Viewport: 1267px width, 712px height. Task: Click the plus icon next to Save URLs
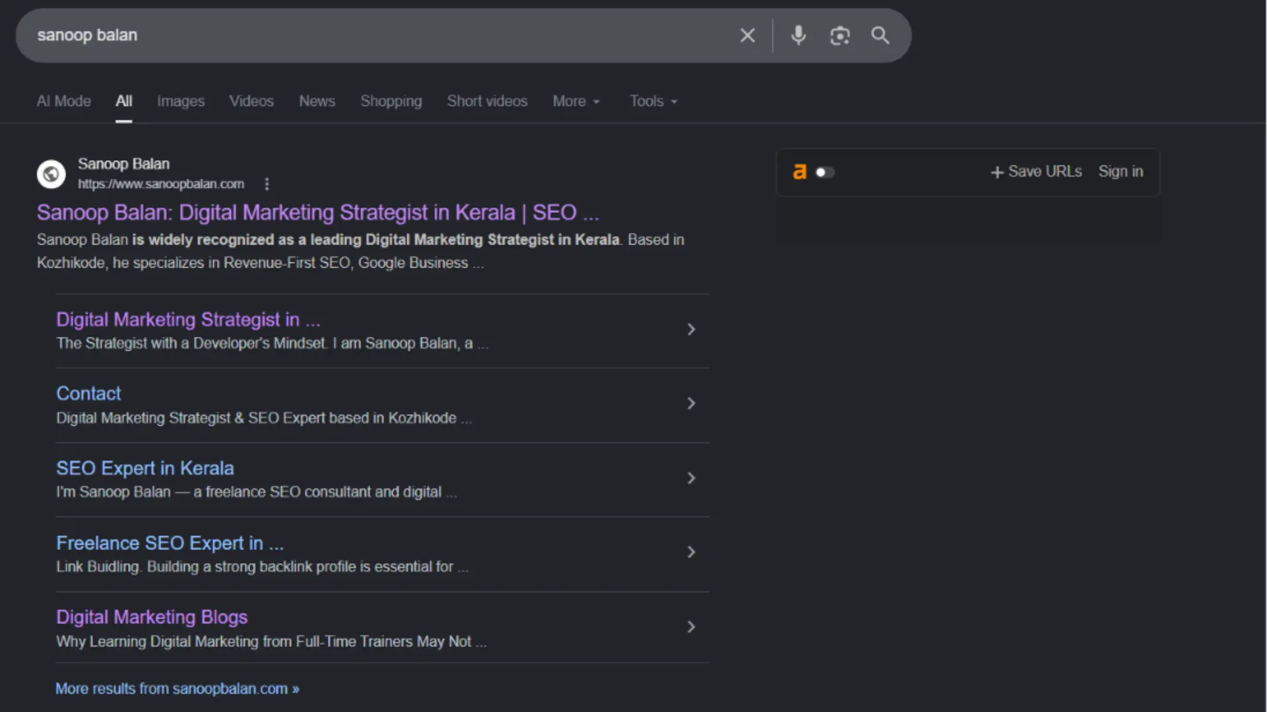(x=997, y=172)
